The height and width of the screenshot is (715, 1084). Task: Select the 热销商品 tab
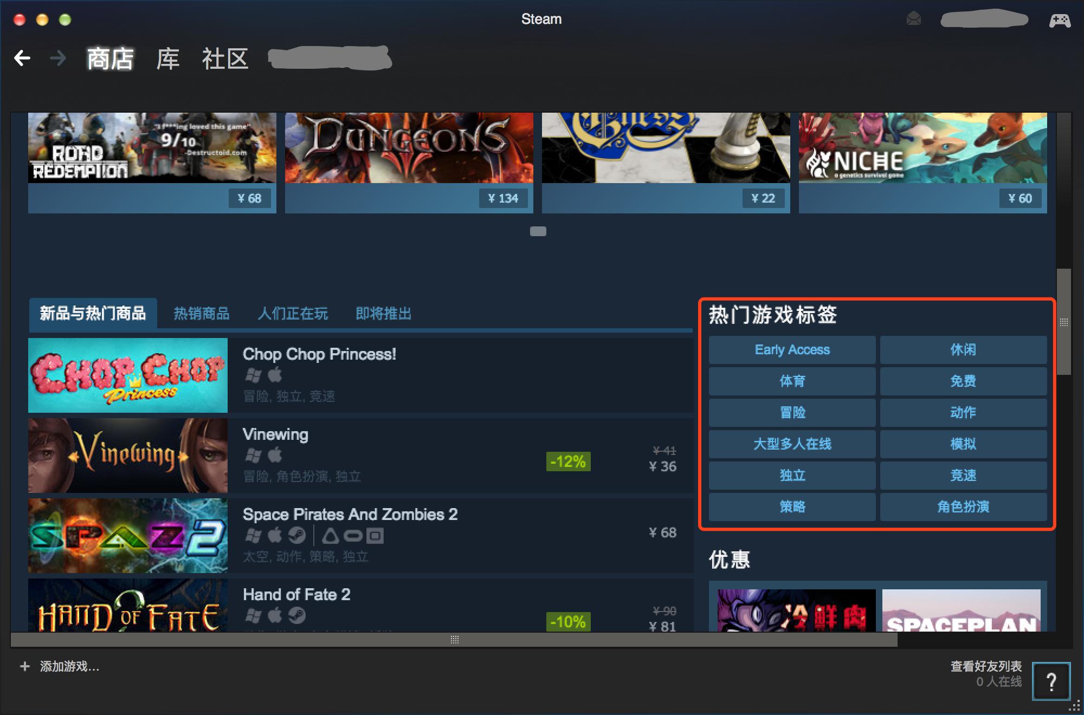[202, 312]
